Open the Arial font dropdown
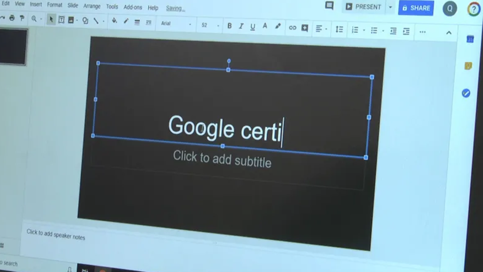The height and width of the screenshot is (272, 483). coord(176,24)
